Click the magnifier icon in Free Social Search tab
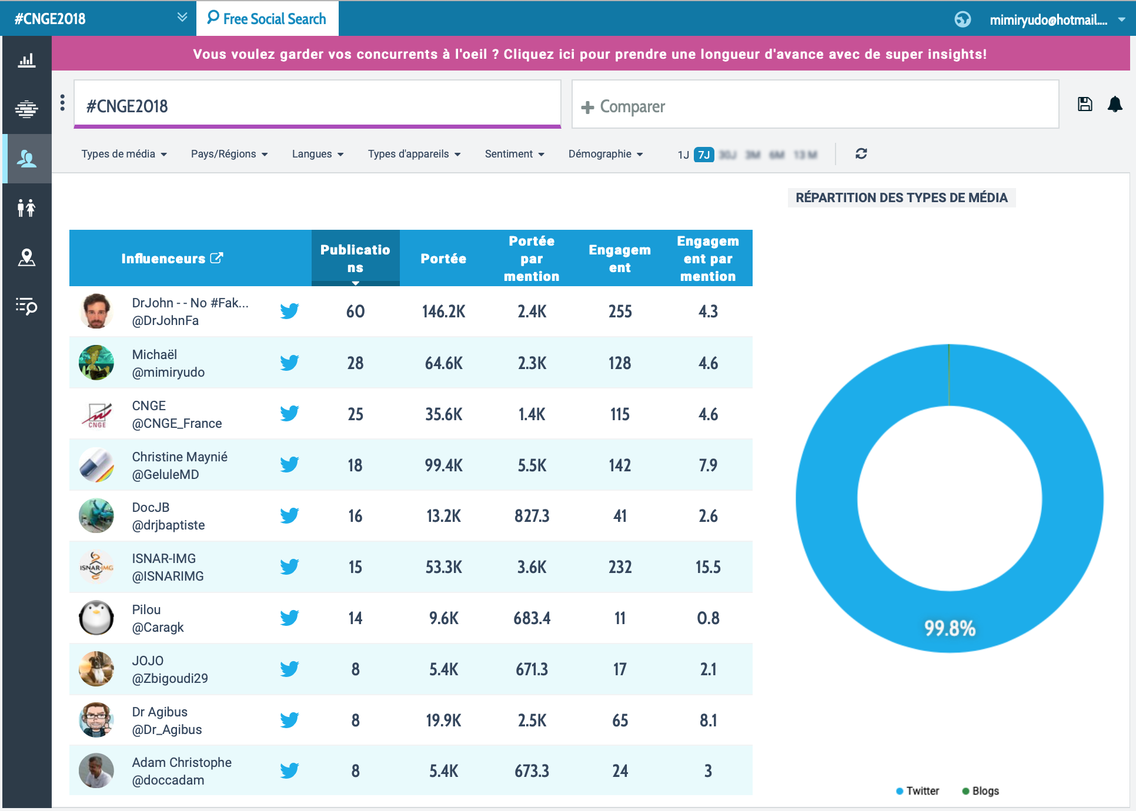The width and height of the screenshot is (1136, 811). point(213,18)
